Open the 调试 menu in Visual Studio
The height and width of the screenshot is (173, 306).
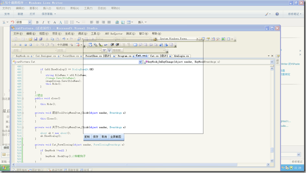83,34
